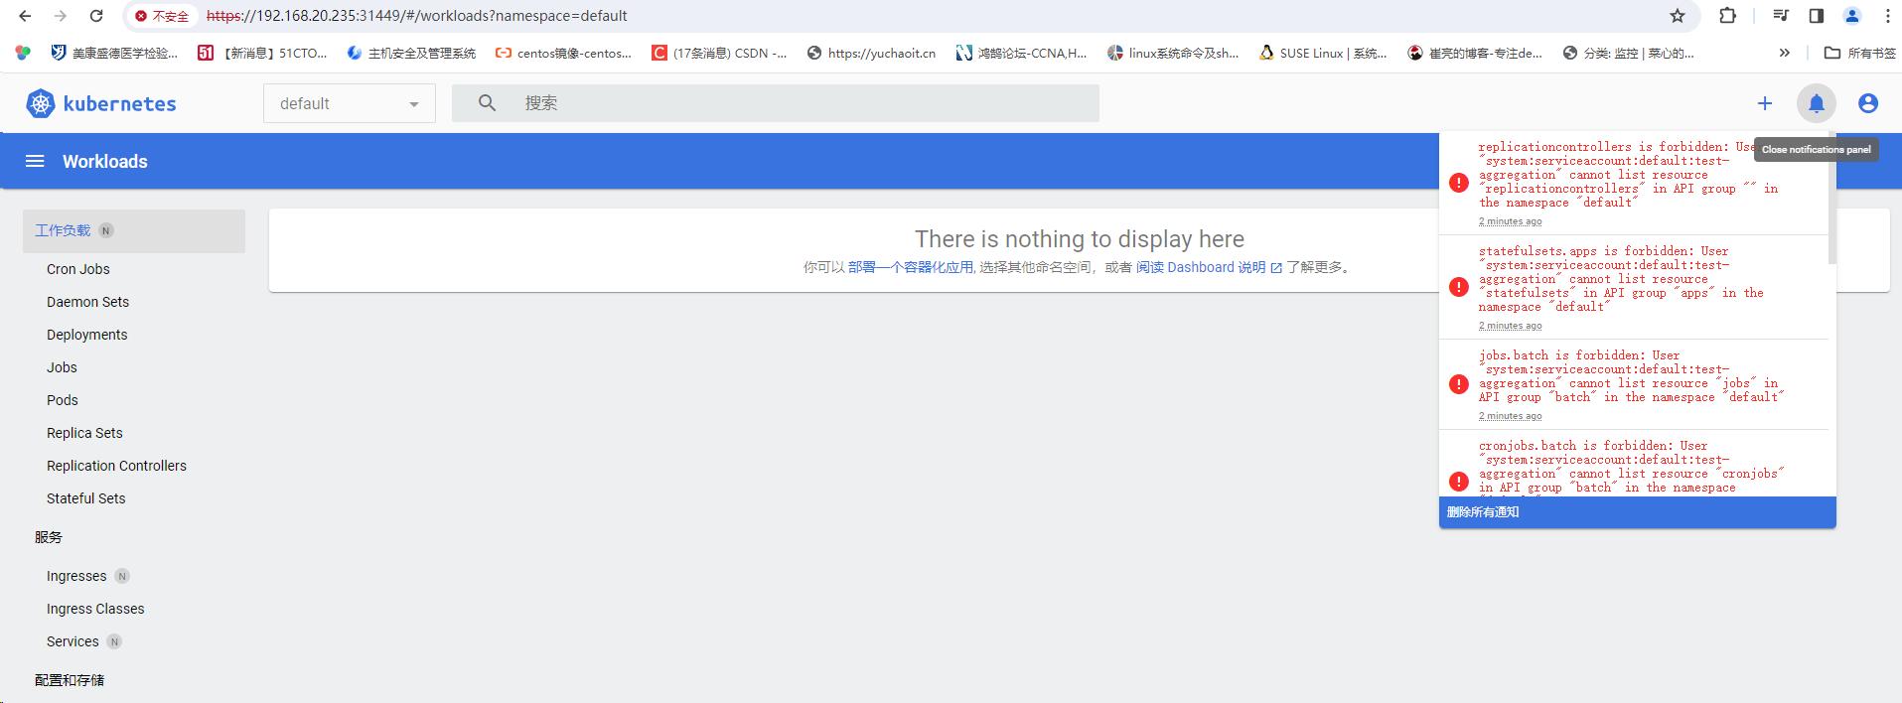The width and height of the screenshot is (1902, 703).
Task: Open Services in the sidebar
Action: click(x=73, y=641)
